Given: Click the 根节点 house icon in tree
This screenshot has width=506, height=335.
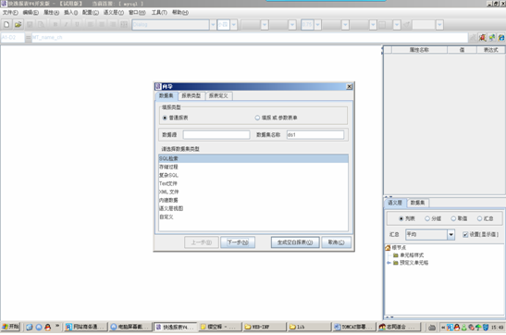Looking at the screenshot, I should [x=388, y=247].
